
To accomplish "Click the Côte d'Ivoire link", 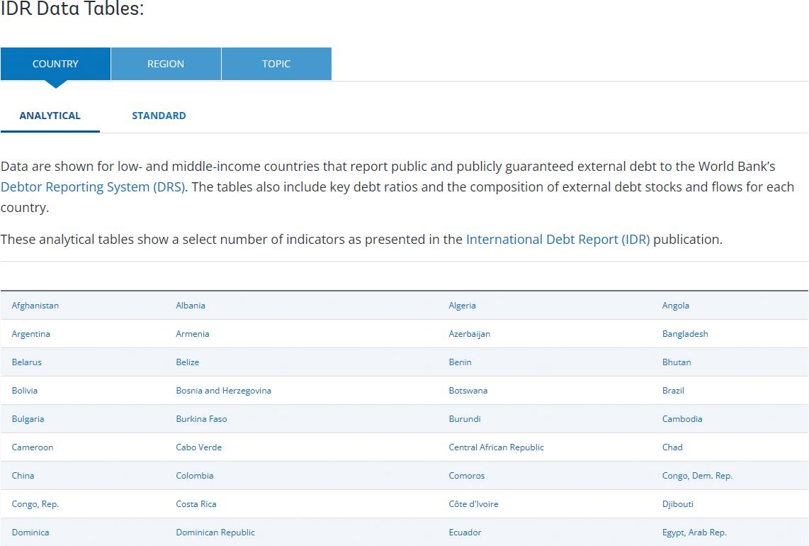I will 473,504.
